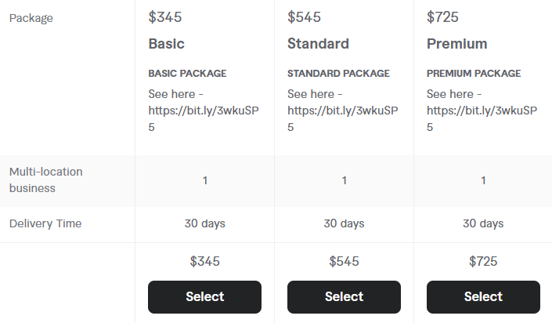The width and height of the screenshot is (552, 323).
Task: Open the bit.ly link under Standard Package
Action: coord(342,118)
